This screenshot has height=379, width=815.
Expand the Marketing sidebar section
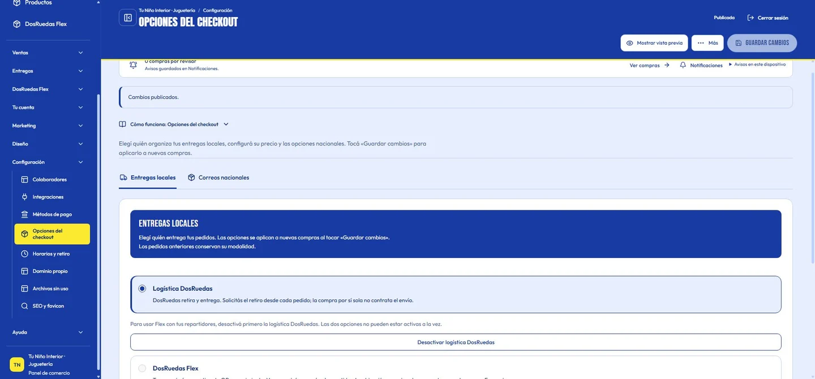48,126
